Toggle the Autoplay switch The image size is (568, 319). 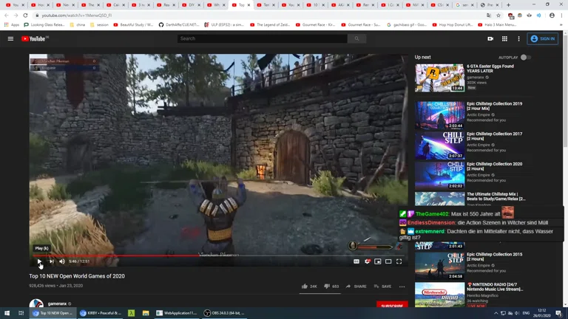click(524, 57)
